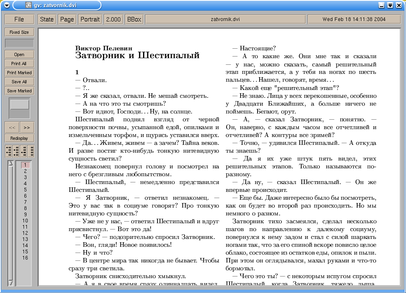Open the Portrait orientation dropdown
This screenshot has height=293, width=406.
coord(90,19)
